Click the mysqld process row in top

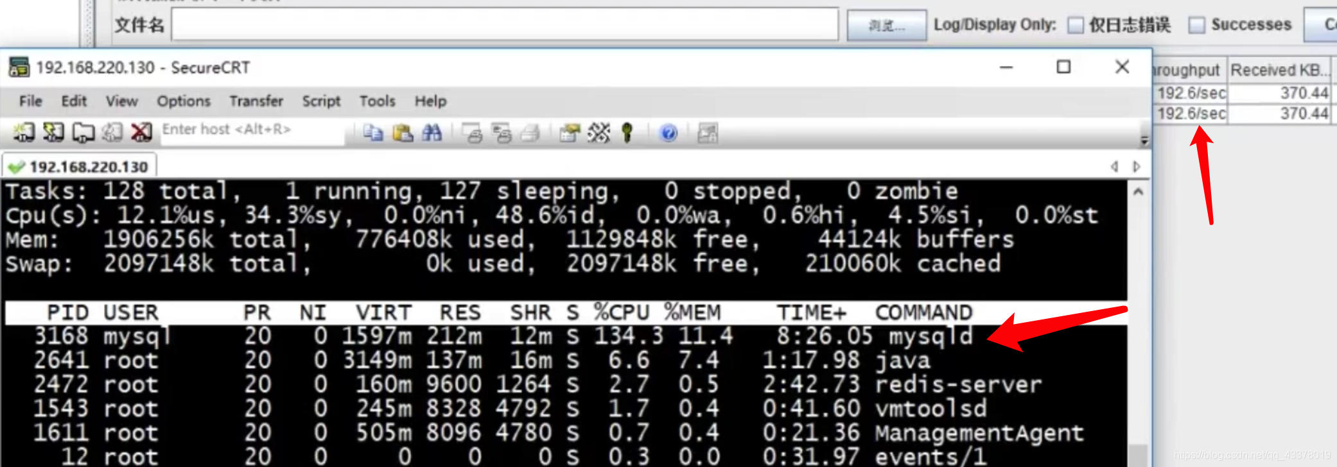[565, 336]
